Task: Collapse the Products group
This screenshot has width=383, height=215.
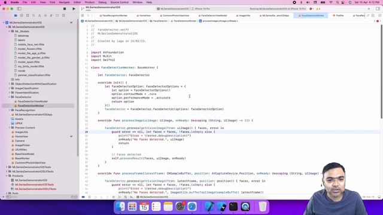Action: coord(7,176)
